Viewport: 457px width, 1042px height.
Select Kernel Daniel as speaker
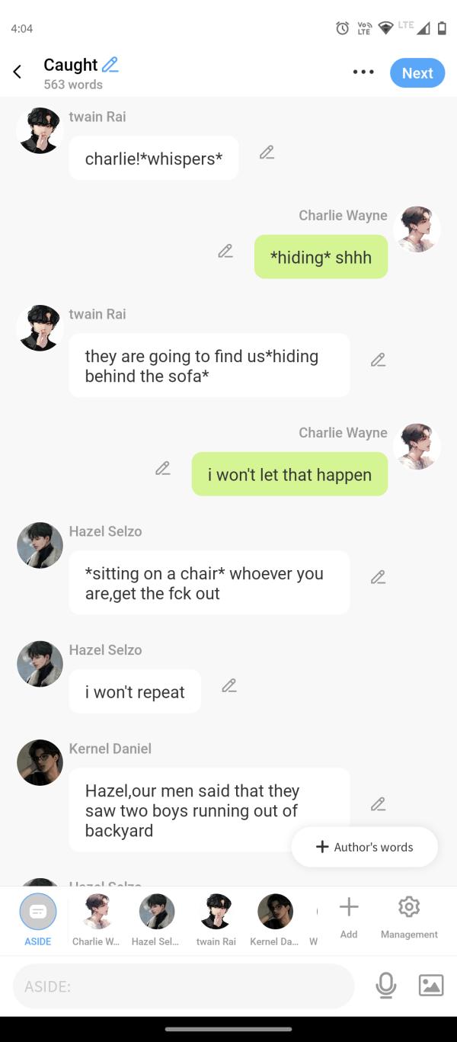point(275,919)
